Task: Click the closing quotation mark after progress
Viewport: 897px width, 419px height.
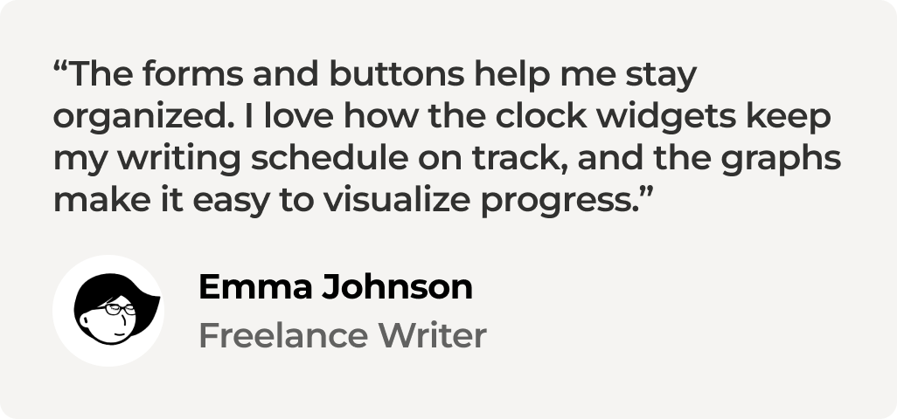Action: click(646, 192)
